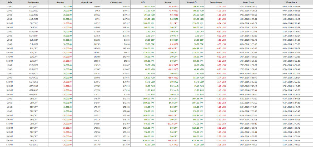Click close price 115.991
Screen dimensions: 313x147
[126, 28]
